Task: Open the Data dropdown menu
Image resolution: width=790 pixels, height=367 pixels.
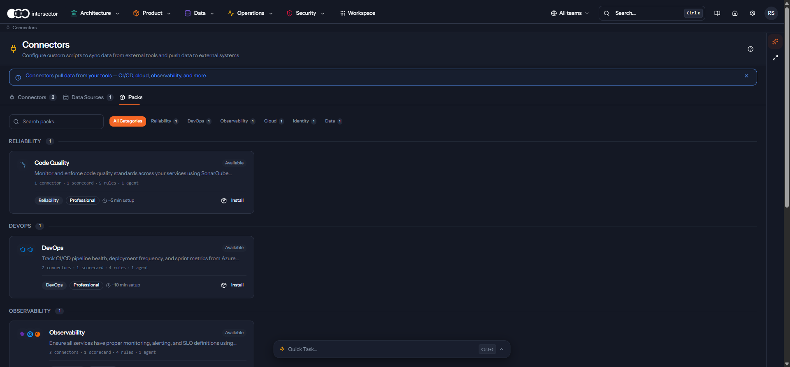Action: pos(199,13)
